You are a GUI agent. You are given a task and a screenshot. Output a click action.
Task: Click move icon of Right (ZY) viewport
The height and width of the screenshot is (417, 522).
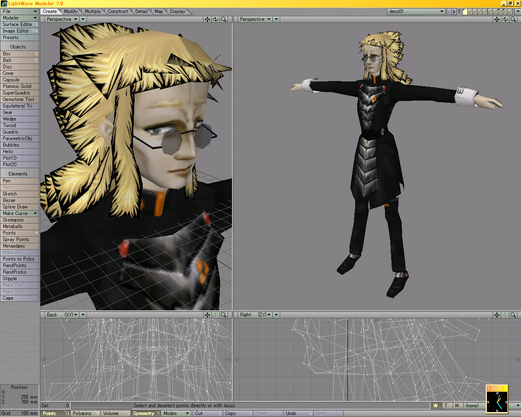(497, 315)
